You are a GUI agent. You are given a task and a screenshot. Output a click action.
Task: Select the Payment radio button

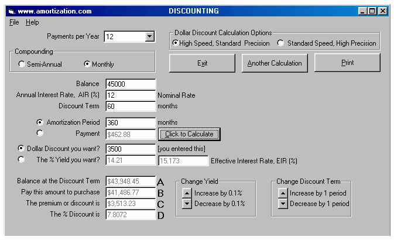pos(40,133)
